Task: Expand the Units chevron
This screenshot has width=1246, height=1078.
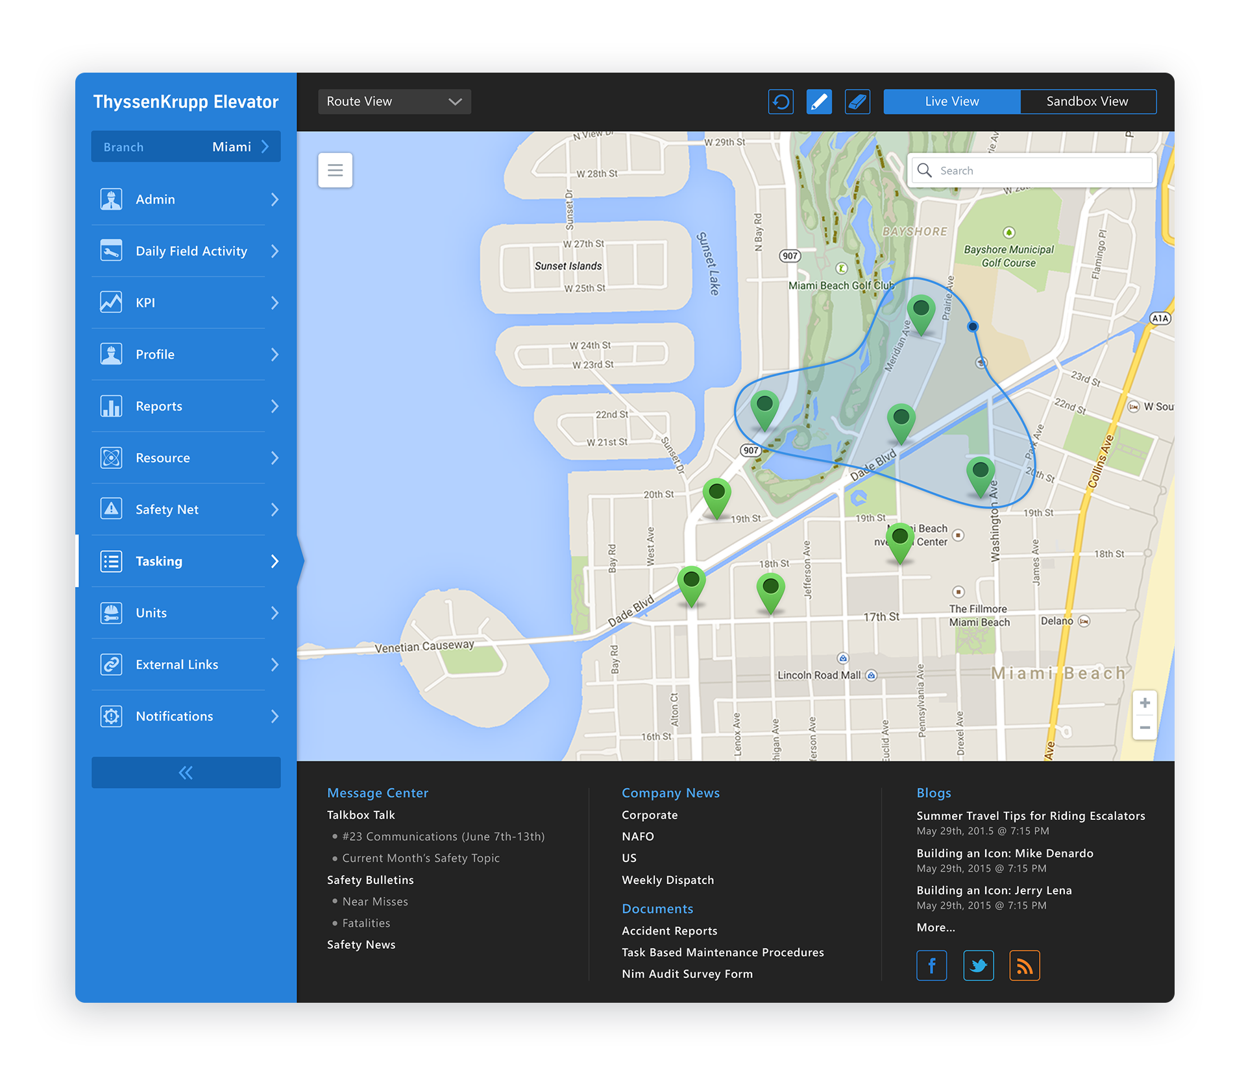Action: click(275, 613)
